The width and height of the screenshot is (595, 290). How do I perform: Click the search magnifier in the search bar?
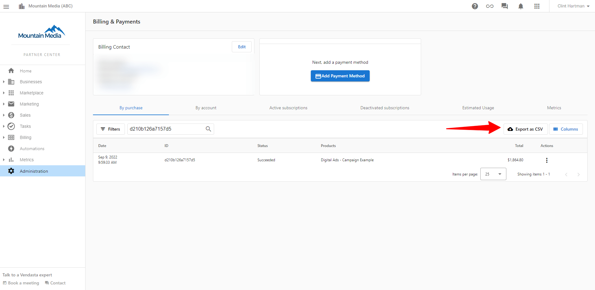208,129
